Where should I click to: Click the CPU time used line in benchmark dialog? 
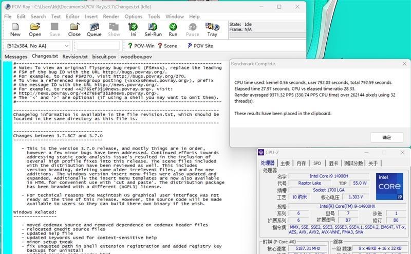tap(313, 82)
